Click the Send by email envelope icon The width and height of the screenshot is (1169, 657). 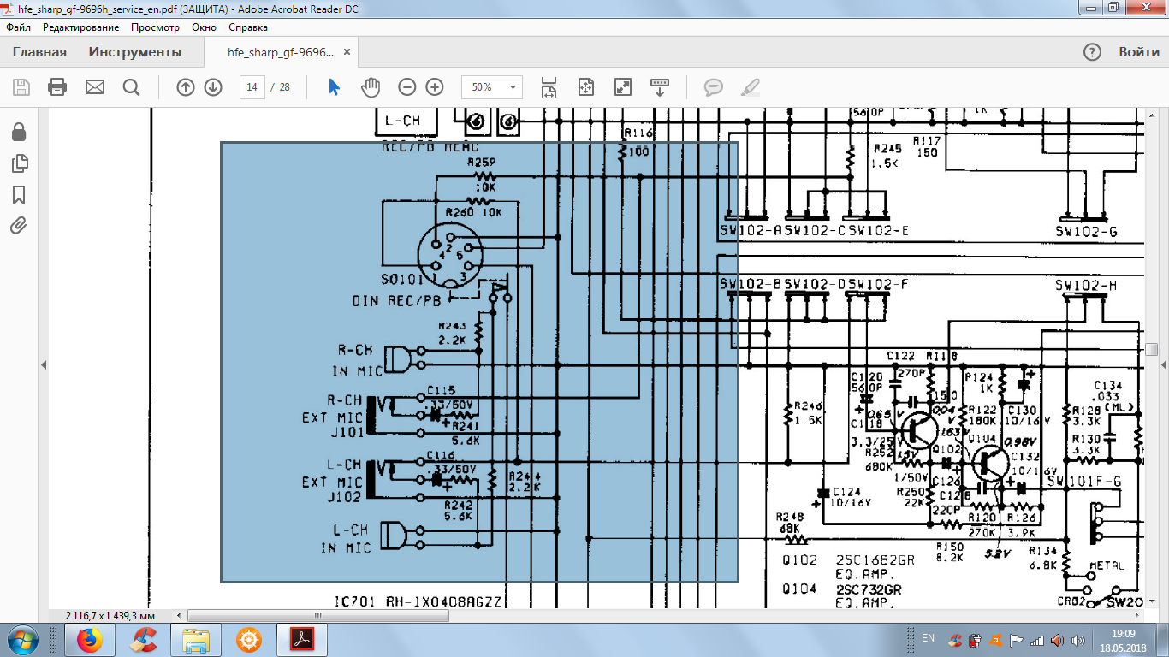94,87
